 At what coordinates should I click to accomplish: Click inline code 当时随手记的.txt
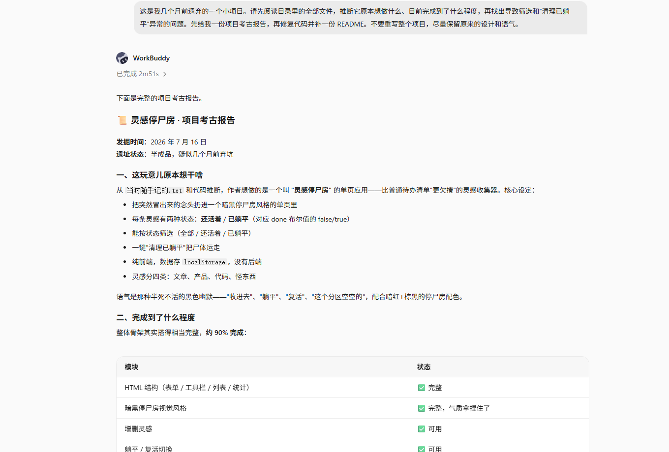(x=154, y=190)
